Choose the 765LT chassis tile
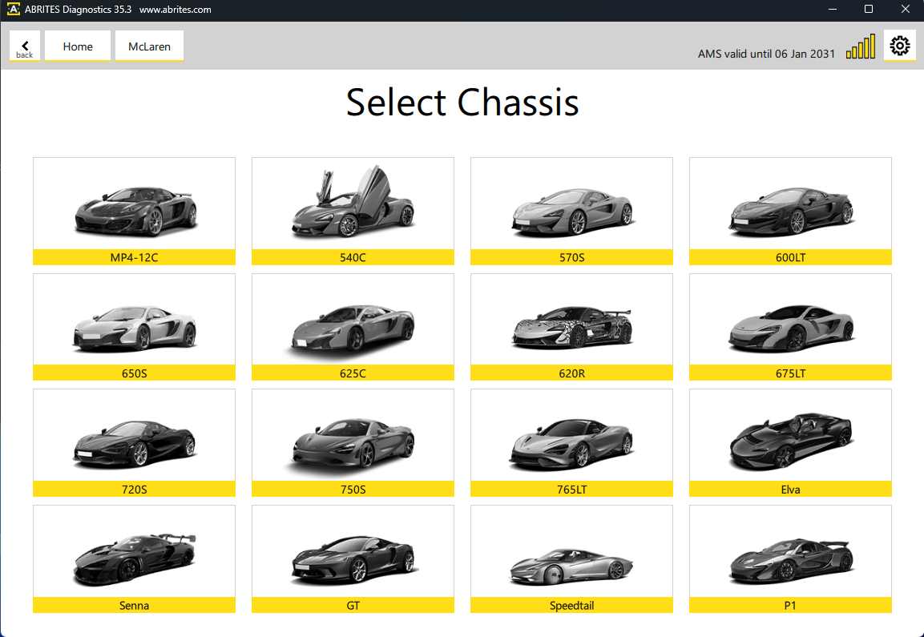This screenshot has height=637, width=924. 571,441
